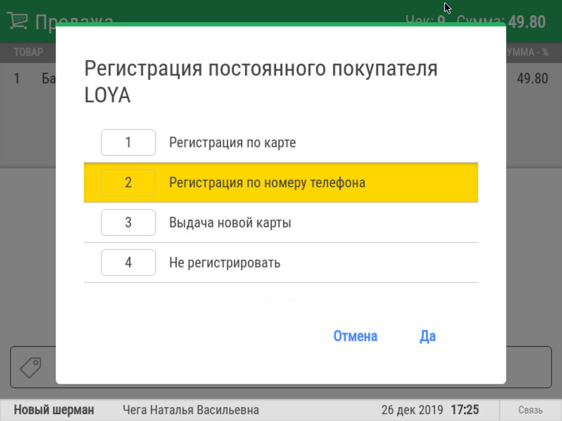Click the time '17:25' in status bar
This screenshot has width=562, height=421.
[464, 410]
